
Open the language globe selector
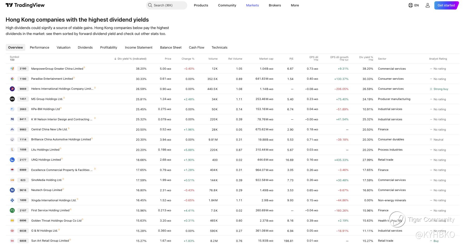pos(413,5)
